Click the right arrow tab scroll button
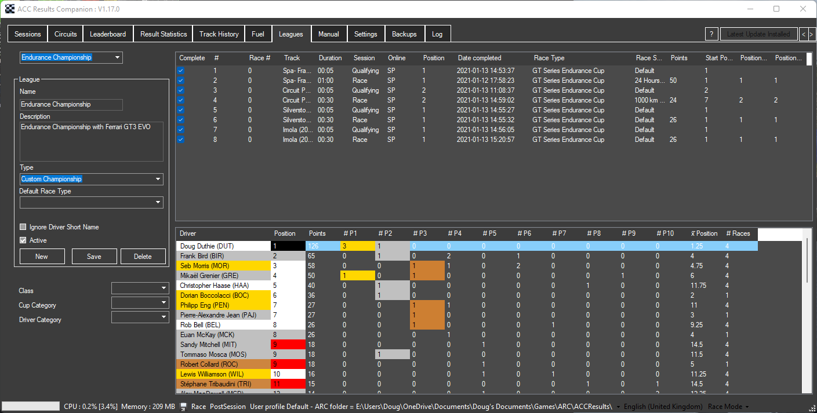817x413 pixels. 812,34
